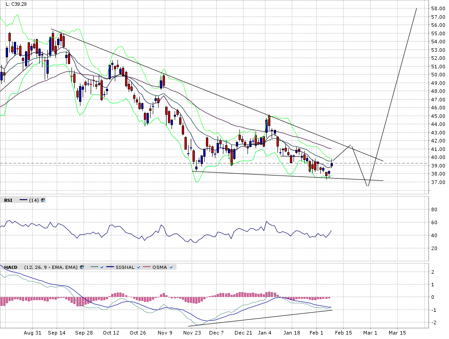Click the 58.00 price axis label
449x339 pixels.
(x=438, y=8)
